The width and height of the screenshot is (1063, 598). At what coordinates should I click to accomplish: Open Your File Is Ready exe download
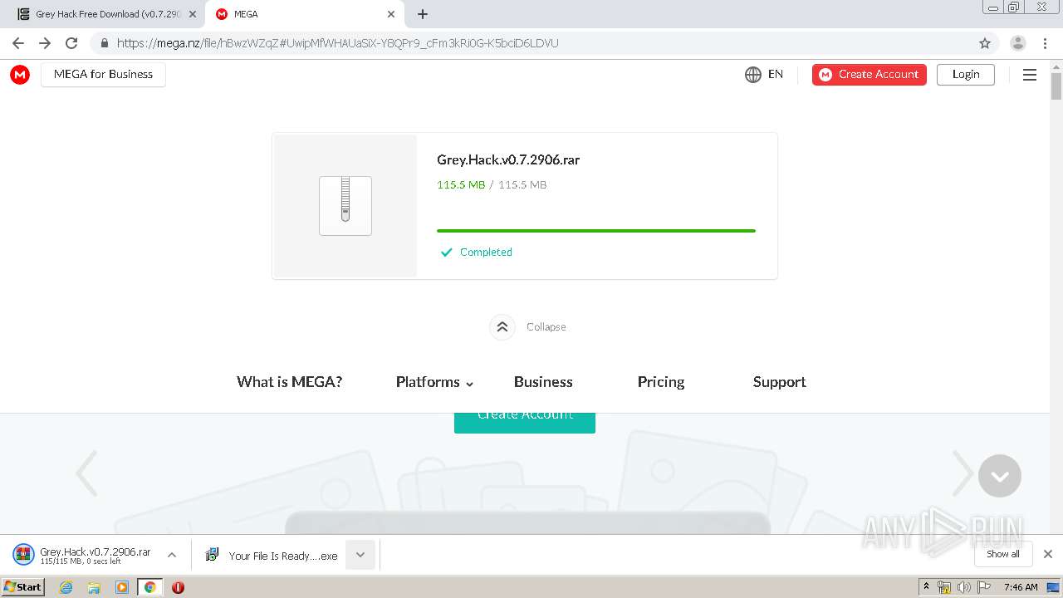point(272,555)
